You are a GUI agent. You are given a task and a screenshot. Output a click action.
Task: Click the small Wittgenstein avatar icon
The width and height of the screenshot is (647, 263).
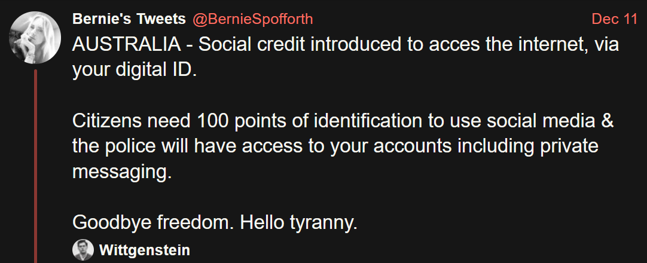pyautogui.click(x=83, y=250)
